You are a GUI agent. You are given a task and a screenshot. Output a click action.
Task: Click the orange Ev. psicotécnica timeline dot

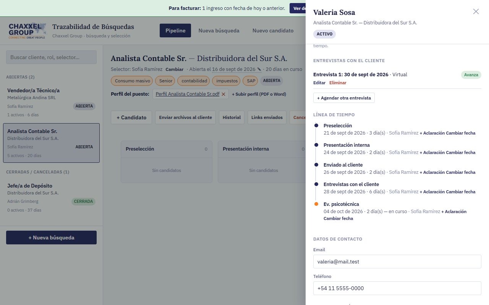tap(316, 204)
